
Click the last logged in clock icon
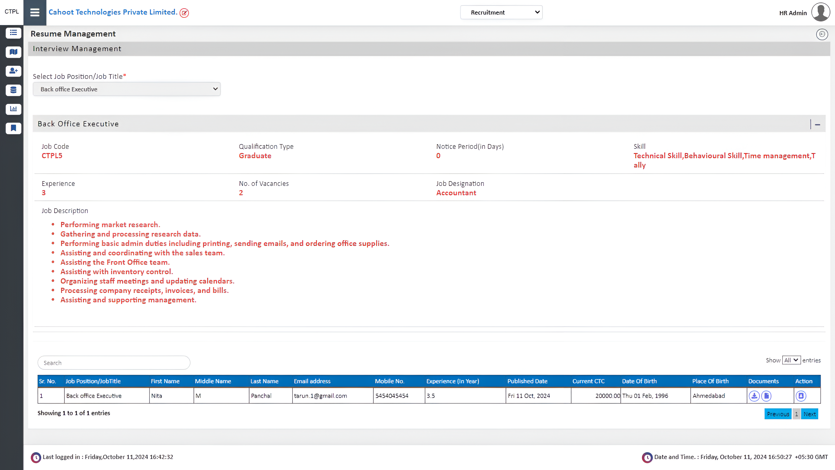(36, 457)
